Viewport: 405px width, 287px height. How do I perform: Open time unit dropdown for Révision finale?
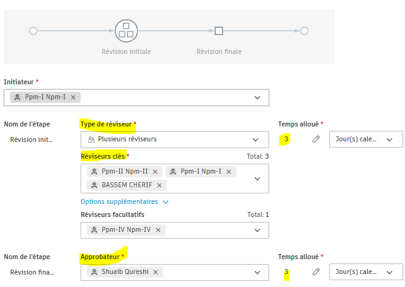tap(366, 272)
